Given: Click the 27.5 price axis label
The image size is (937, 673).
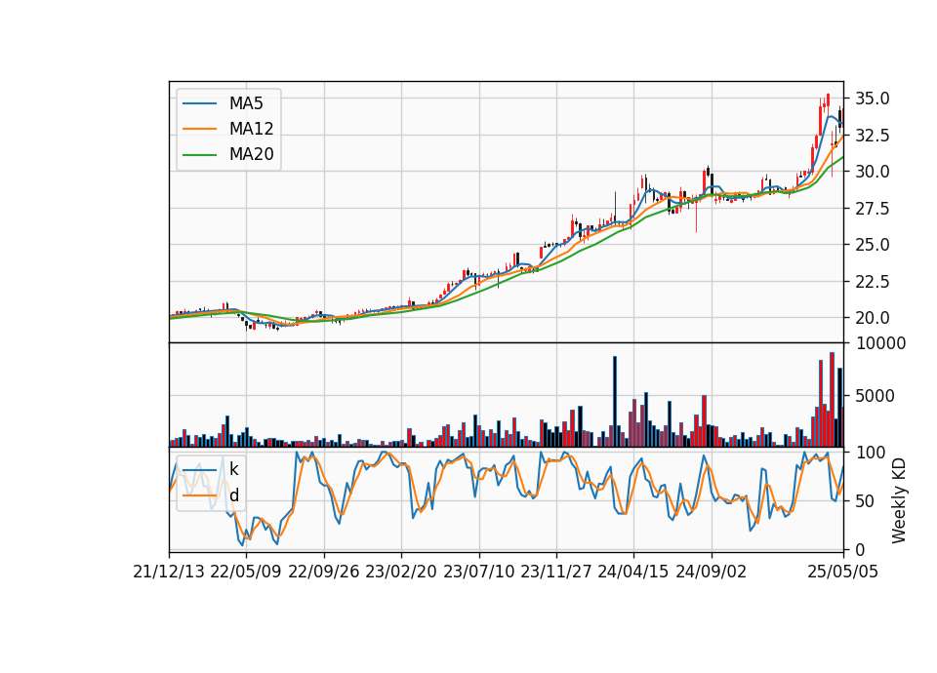Looking at the screenshot, I should click(x=872, y=209).
